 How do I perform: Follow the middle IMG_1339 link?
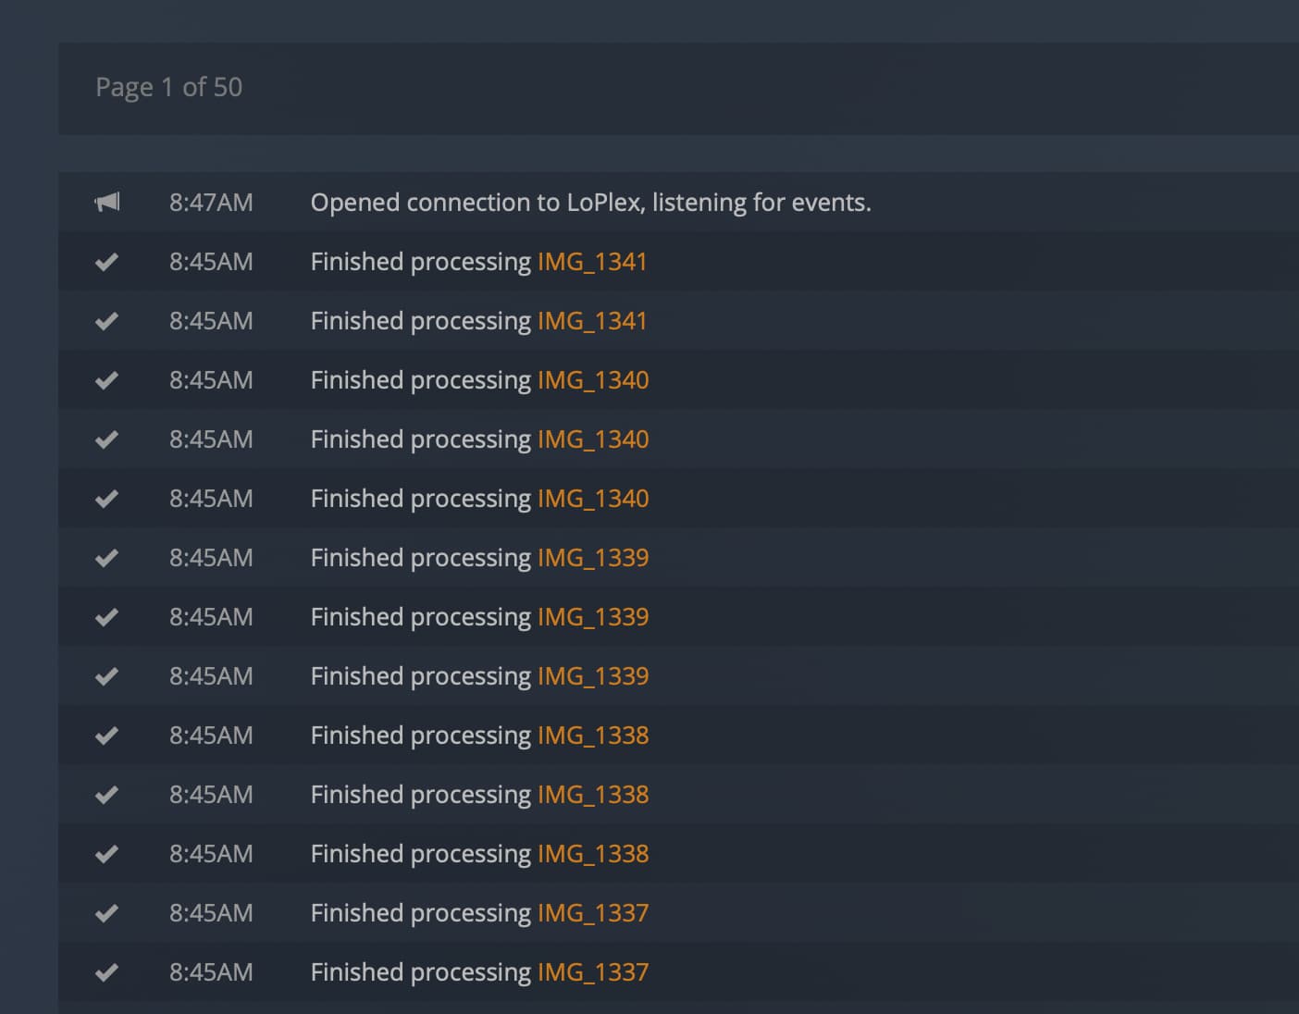click(593, 617)
